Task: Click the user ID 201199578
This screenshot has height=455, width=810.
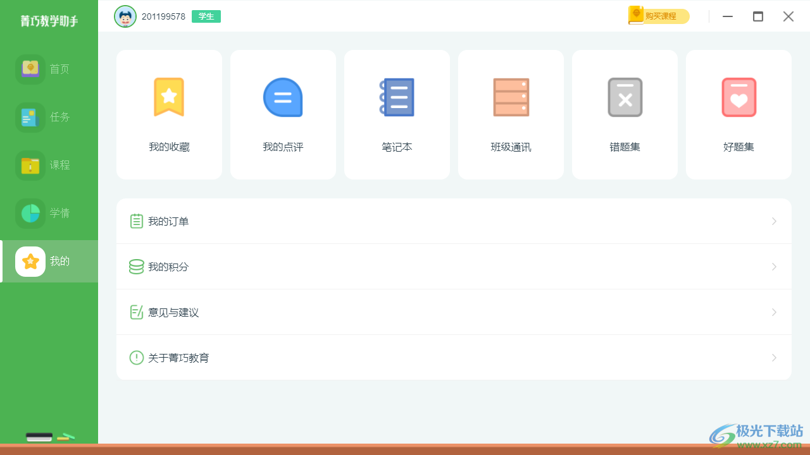Action: [163, 16]
